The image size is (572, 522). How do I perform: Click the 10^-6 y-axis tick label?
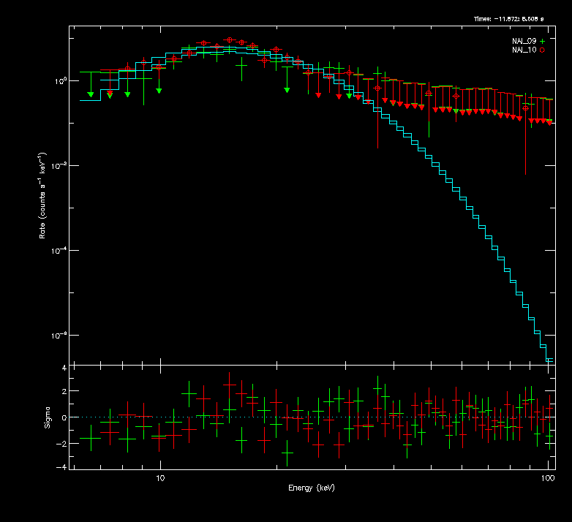[x=59, y=335]
